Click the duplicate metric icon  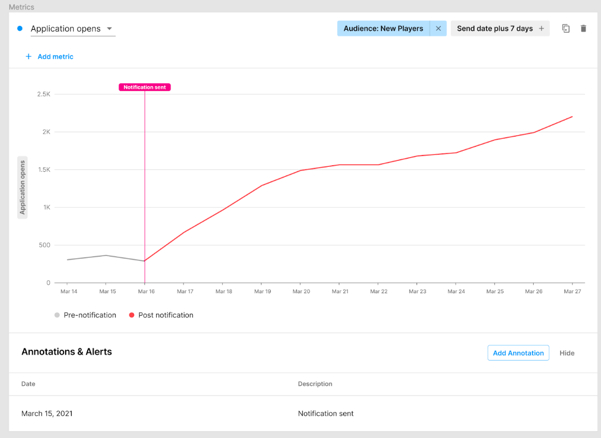pyautogui.click(x=565, y=29)
